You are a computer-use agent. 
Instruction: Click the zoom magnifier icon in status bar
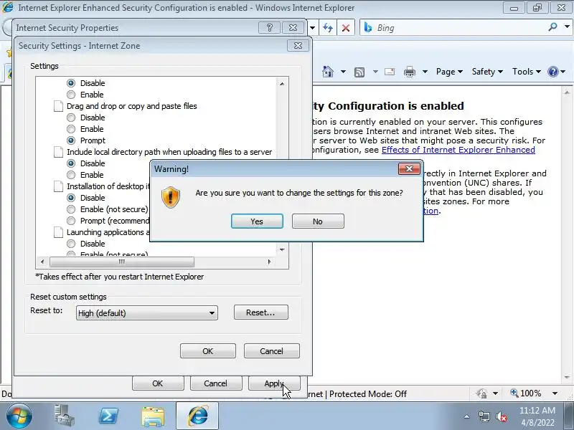pyautogui.click(x=514, y=393)
